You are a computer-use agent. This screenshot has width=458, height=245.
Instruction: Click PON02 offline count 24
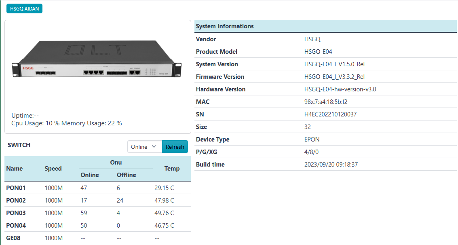[120, 201]
